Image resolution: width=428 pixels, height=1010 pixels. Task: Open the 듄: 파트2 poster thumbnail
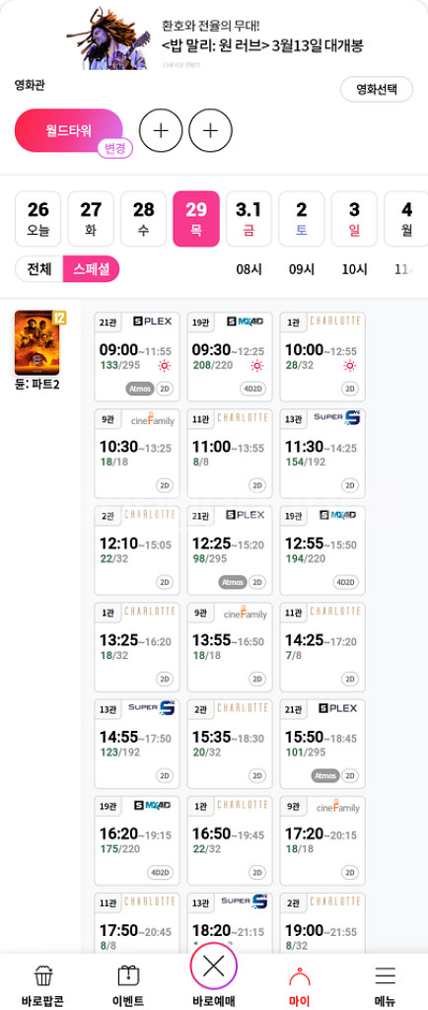tap(37, 342)
